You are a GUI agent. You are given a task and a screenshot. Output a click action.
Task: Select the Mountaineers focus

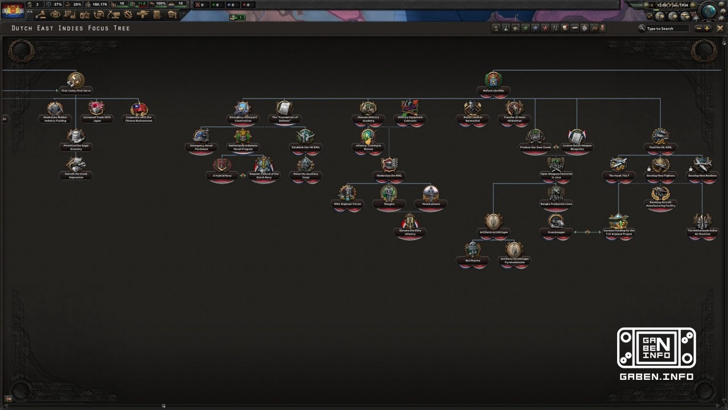pyautogui.click(x=431, y=197)
